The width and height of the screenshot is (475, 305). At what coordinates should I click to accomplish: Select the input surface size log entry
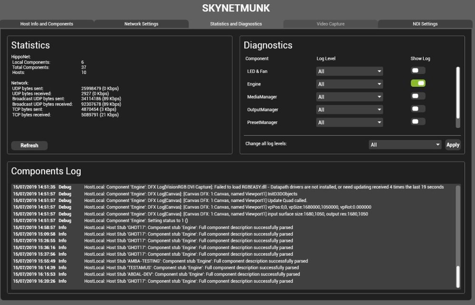pyautogui.click(x=233, y=214)
